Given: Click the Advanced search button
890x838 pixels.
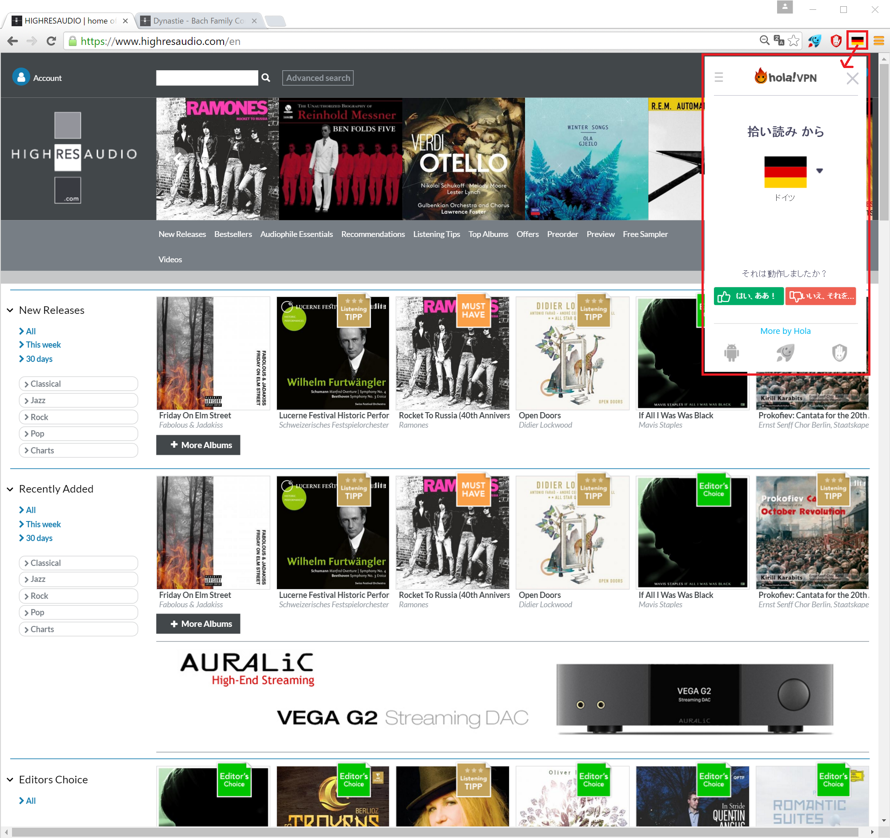Looking at the screenshot, I should tap(318, 78).
